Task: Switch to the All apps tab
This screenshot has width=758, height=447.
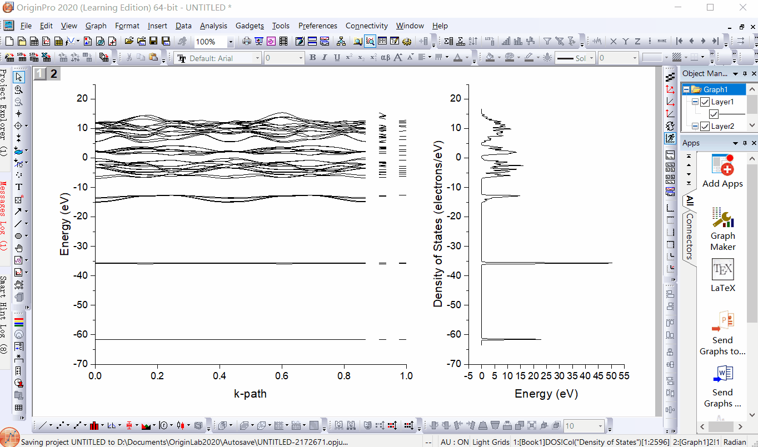Action: point(690,200)
